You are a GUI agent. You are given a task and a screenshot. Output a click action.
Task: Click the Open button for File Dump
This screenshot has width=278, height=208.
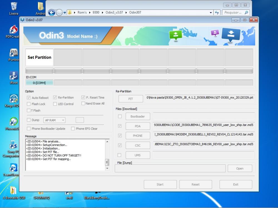(240, 168)
